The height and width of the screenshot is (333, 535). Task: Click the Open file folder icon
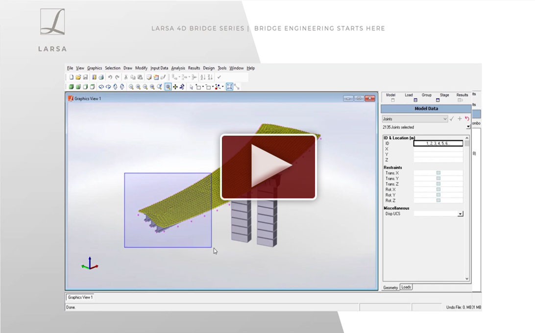[x=78, y=77]
